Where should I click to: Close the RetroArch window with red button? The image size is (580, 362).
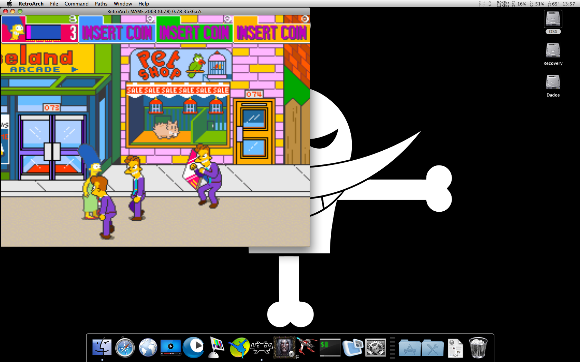(6, 11)
